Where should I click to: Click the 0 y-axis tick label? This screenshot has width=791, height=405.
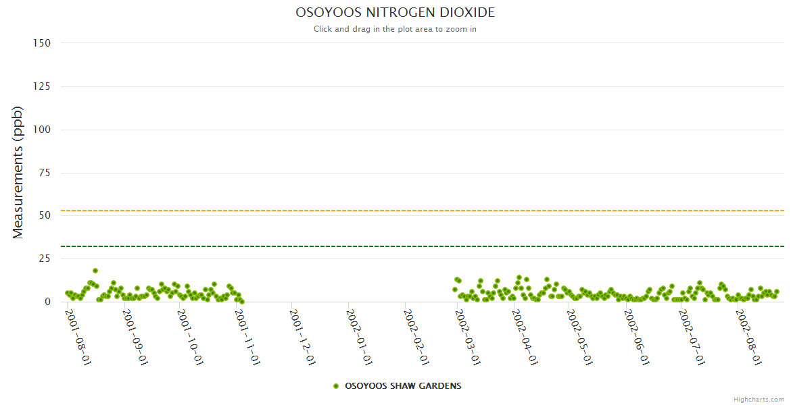47,302
